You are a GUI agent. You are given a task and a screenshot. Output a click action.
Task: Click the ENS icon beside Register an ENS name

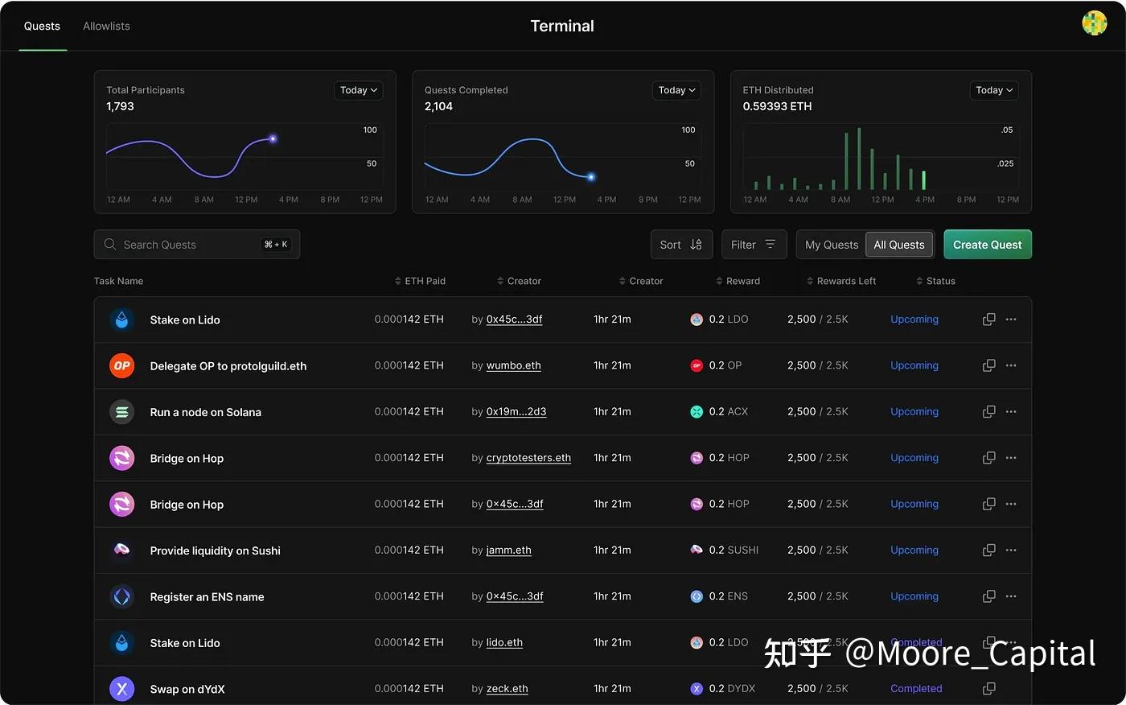pyautogui.click(x=121, y=596)
